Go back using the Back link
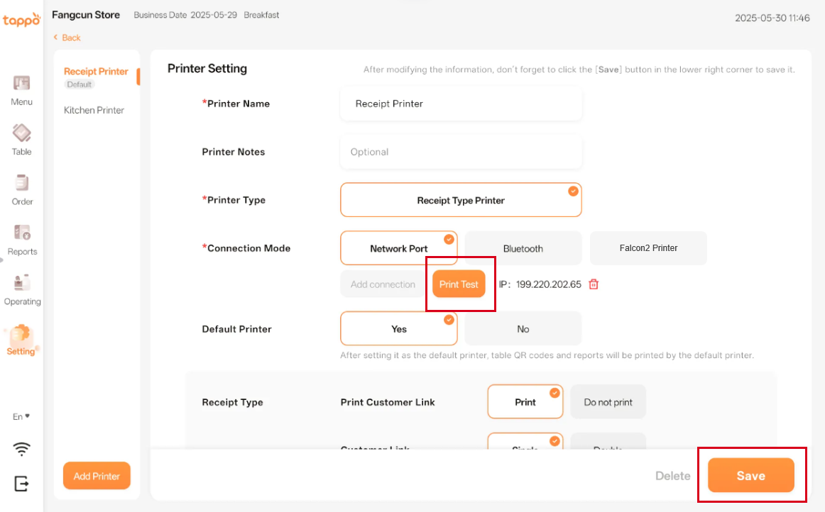Screen dimensions: 825x512 point(67,38)
